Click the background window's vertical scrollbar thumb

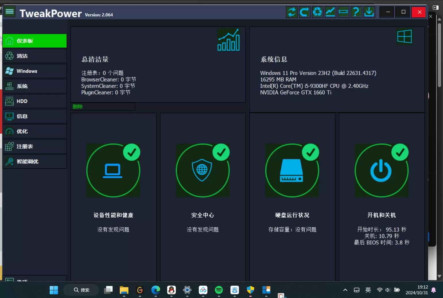[x=439, y=55]
